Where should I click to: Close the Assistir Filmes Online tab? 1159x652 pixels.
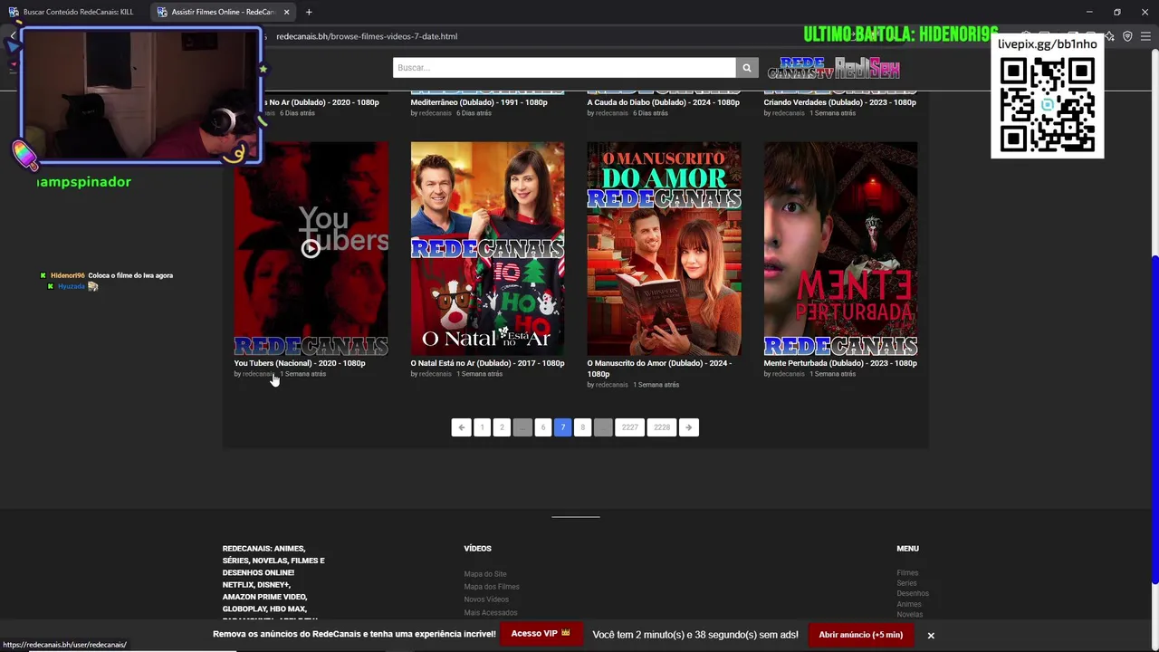(x=286, y=12)
